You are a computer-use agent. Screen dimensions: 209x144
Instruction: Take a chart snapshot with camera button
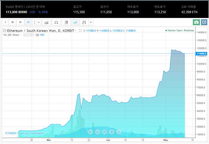[x=196, y=22]
